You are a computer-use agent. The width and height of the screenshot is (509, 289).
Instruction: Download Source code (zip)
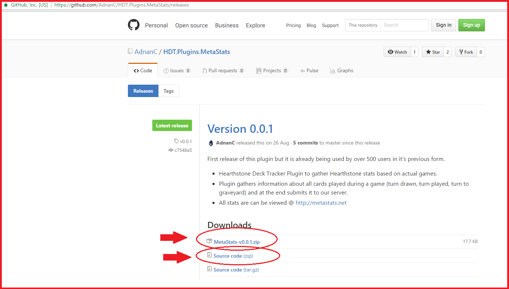coord(233,256)
